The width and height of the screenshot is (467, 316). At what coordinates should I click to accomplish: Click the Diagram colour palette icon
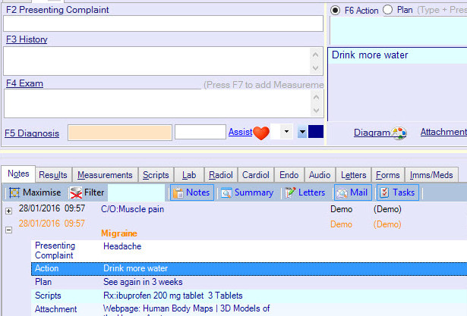coord(399,133)
